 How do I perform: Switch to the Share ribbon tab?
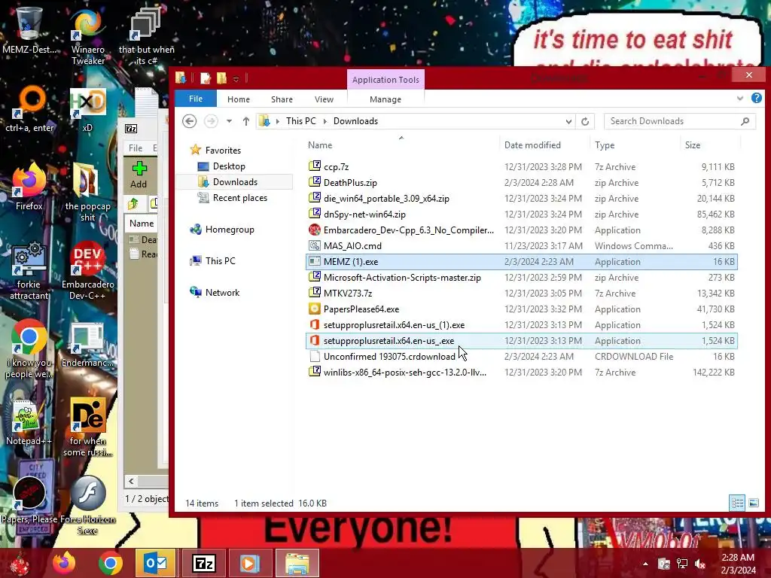[x=282, y=99]
